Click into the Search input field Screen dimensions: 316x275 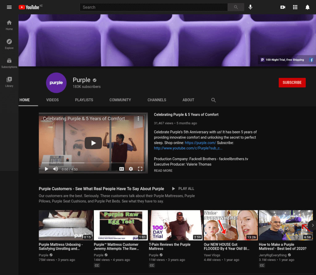click(x=154, y=7)
